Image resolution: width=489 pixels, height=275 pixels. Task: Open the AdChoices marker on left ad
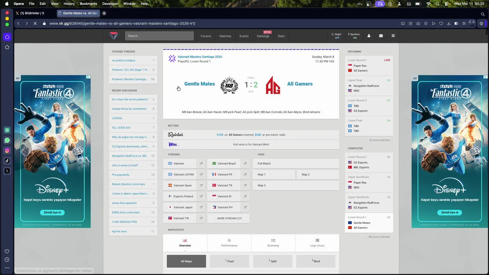pyautogui.click(x=88, y=77)
